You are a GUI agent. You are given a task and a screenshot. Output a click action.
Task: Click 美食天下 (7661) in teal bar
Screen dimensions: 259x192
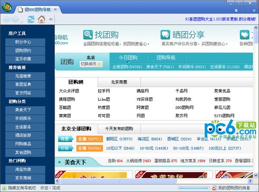click(x=160, y=67)
